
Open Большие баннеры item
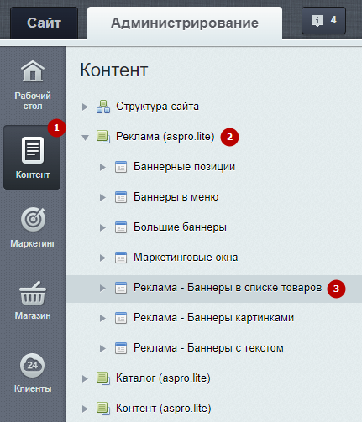tap(180, 227)
